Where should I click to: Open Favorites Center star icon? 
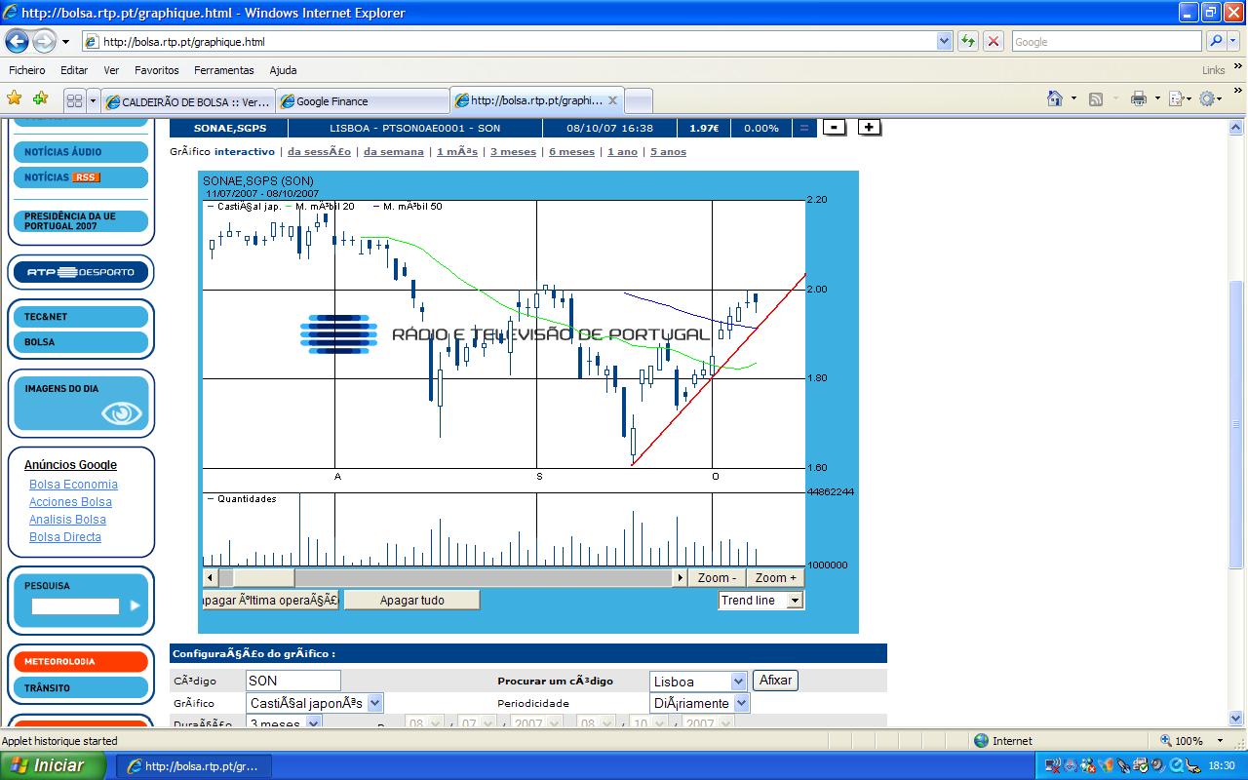15,98
